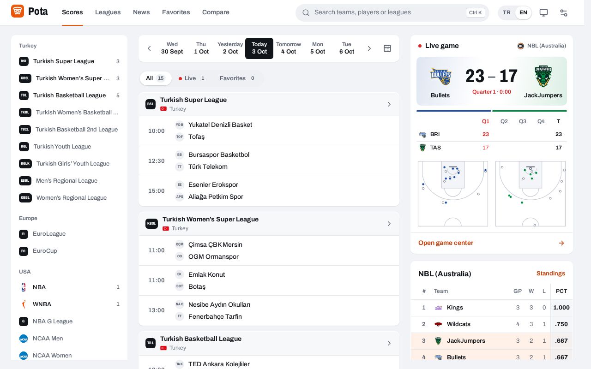Click Open game center link
Image resolution: width=591 pixels, height=369 pixels.
(x=446, y=243)
